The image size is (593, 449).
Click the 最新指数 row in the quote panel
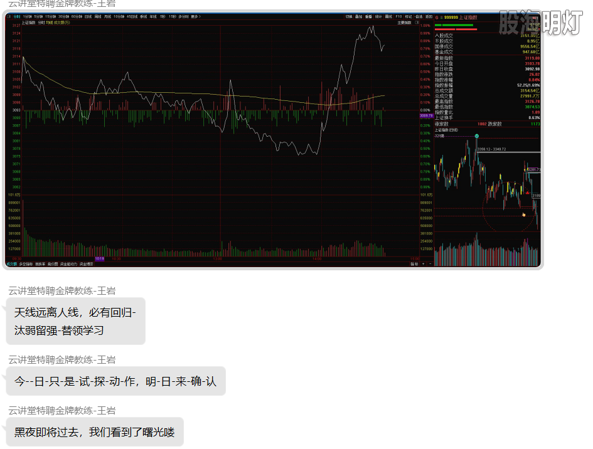pyautogui.click(x=487, y=58)
